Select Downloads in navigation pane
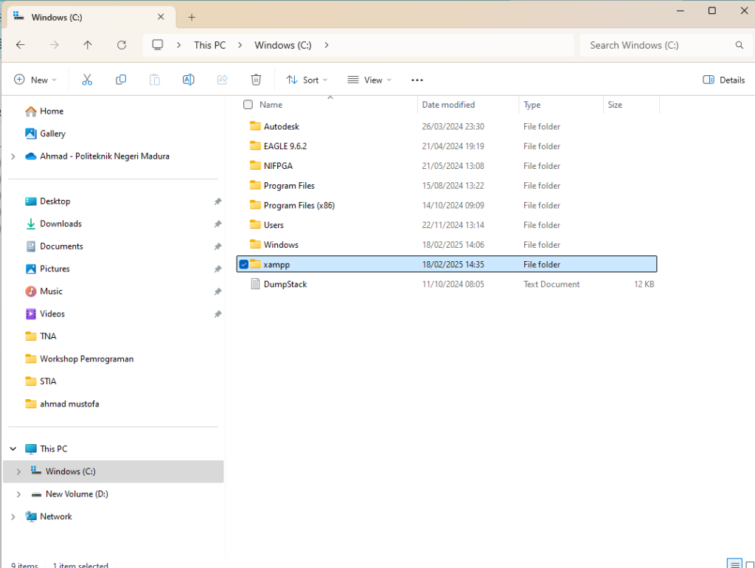The image size is (755, 568). [60, 224]
